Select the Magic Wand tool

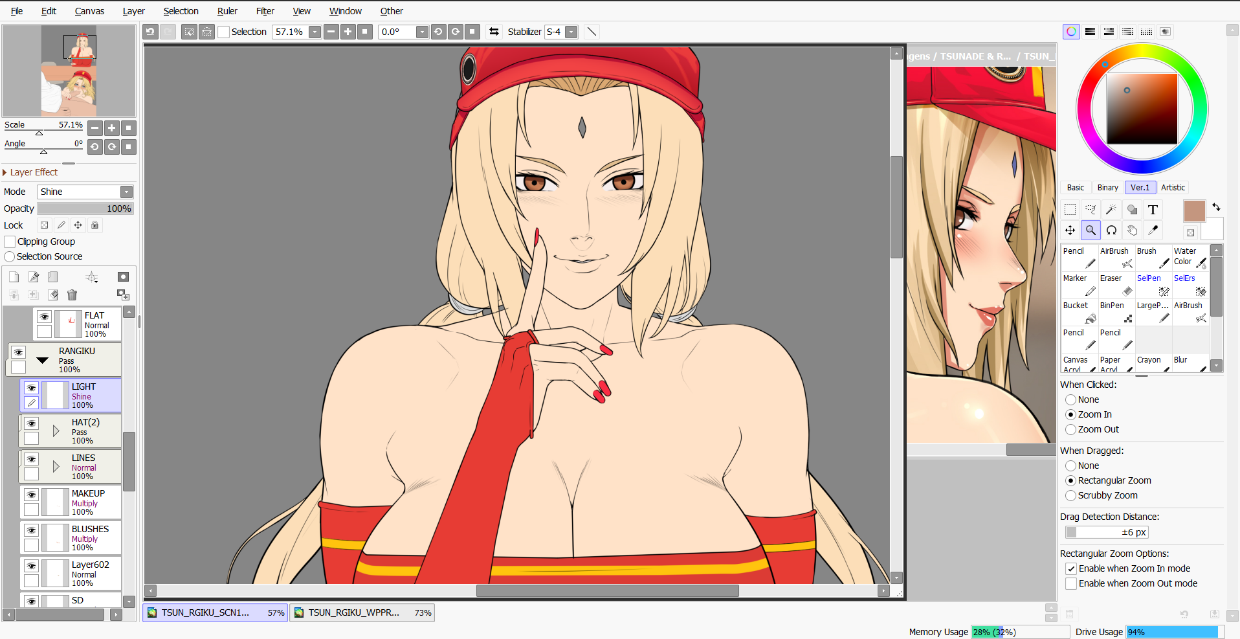pos(1111,209)
